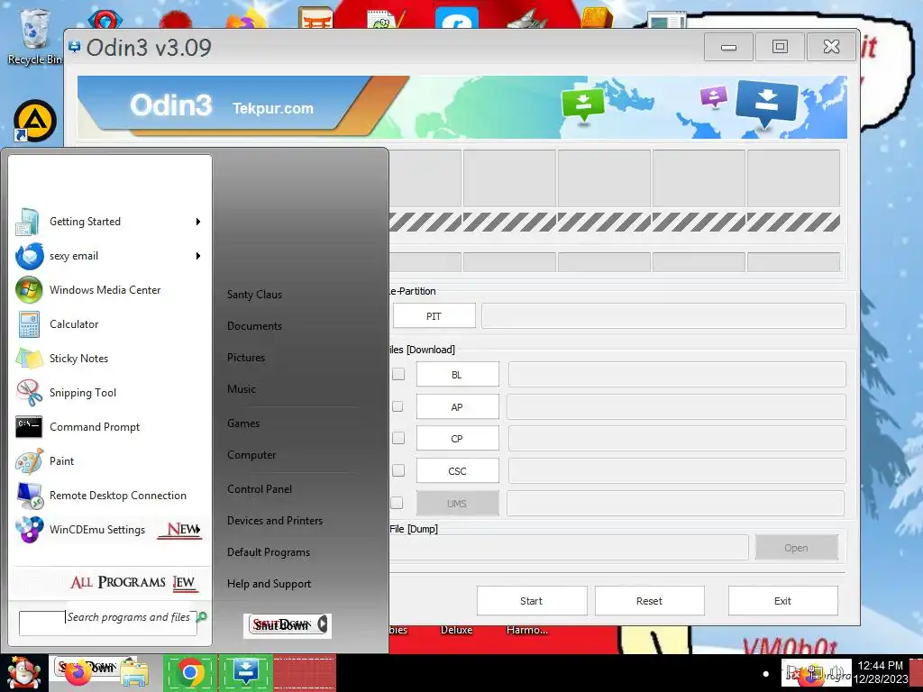
Task: Open Music from Start menu
Action: (x=242, y=389)
